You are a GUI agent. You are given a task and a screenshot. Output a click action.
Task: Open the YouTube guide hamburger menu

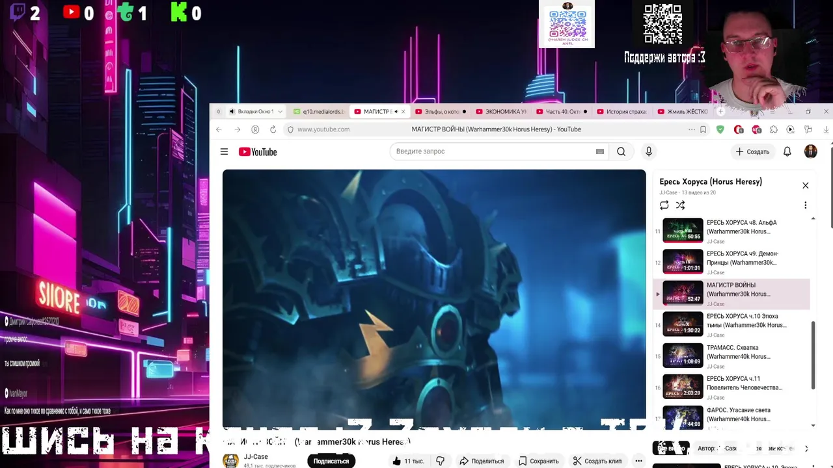point(224,151)
